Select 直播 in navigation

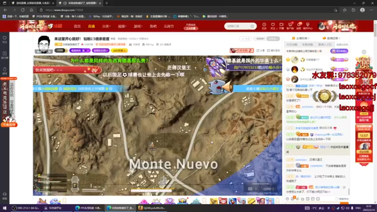[91, 26]
